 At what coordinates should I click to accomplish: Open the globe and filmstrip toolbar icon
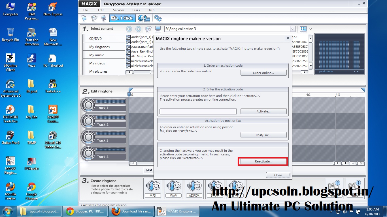(144, 18)
